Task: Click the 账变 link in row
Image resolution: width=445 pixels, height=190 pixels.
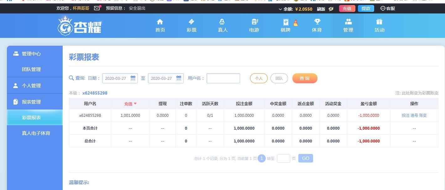Action: click(423, 116)
